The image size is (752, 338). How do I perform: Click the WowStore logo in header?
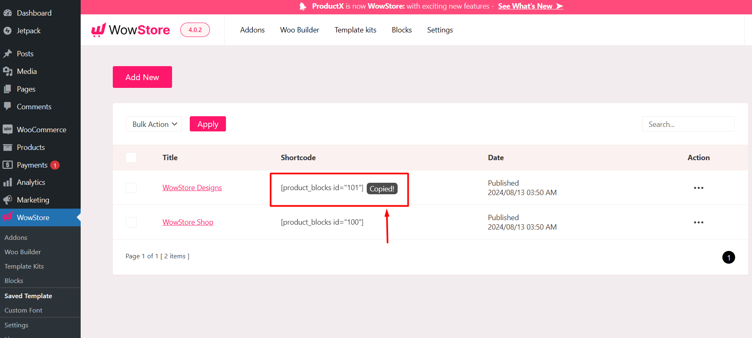click(x=130, y=30)
